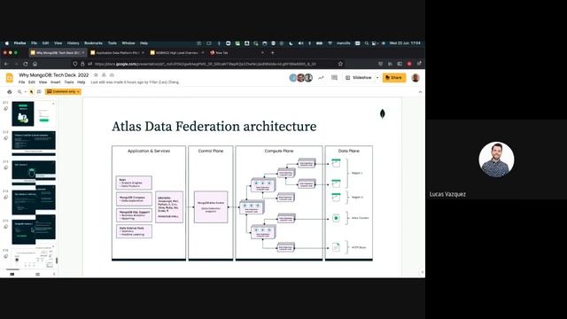Switch to MDBW22 High Level Overview tab
567x319 pixels.
pyautogui.click(x=177, y=53)
